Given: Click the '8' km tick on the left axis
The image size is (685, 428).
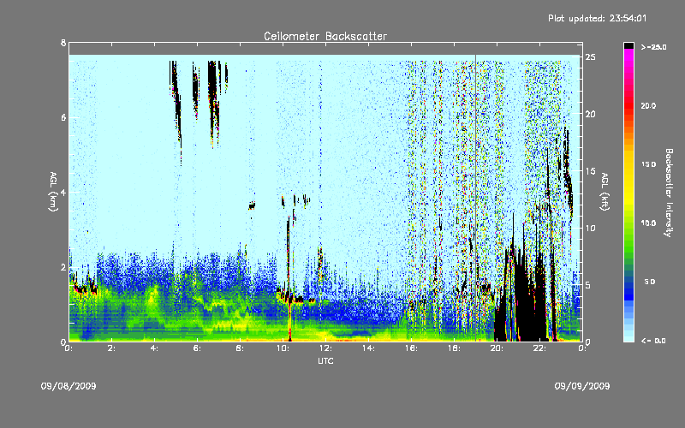Looking at the screenshot, I should [x=63, y=43].
